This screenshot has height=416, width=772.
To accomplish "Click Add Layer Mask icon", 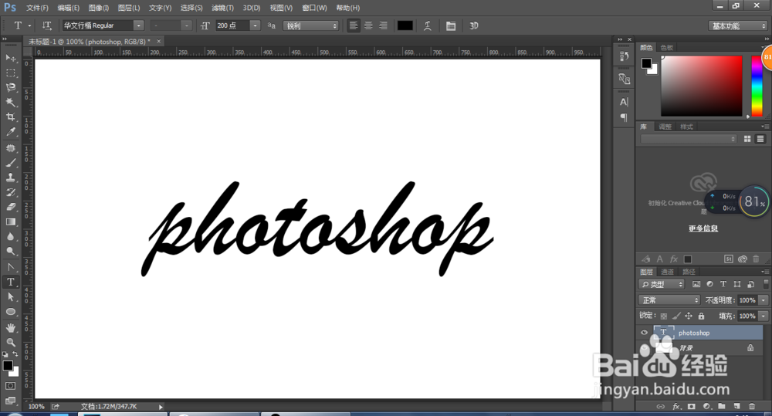I will click(x=691, y=406).
